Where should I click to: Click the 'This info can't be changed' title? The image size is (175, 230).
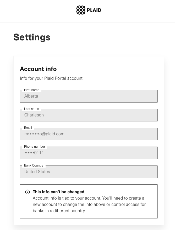[58, 192]
